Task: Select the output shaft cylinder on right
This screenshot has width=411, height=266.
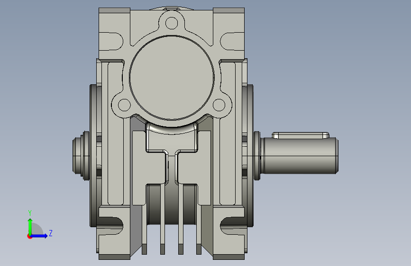Action: tap(301, 156)
